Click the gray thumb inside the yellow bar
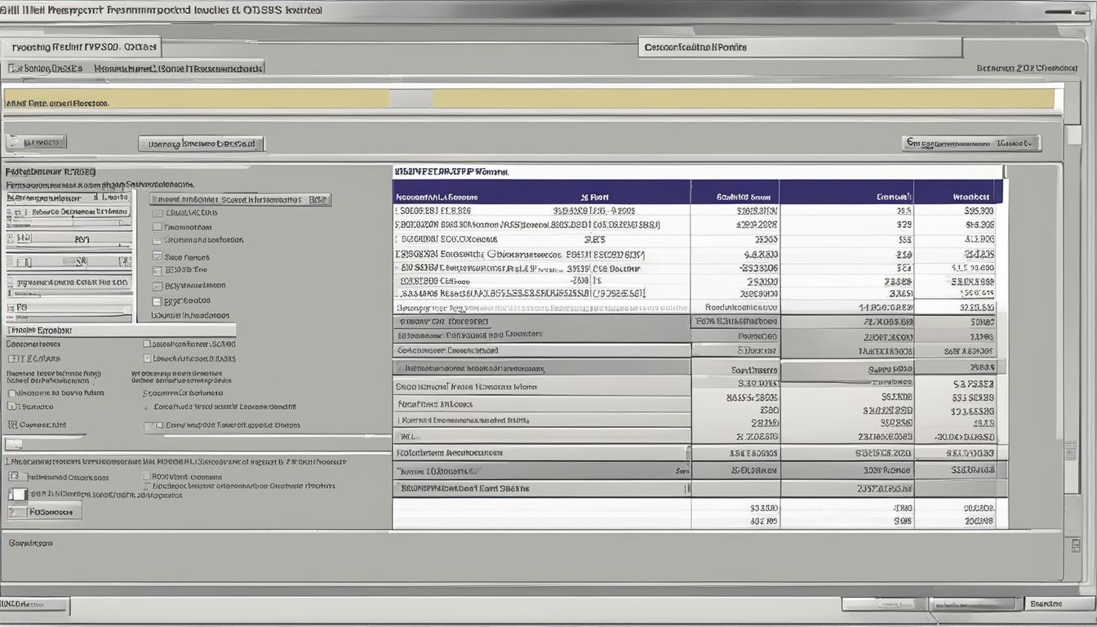The image size is (1097, 627). tap(411, 100)
